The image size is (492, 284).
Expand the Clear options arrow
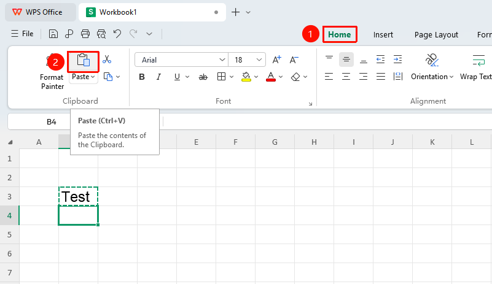pos(305,77)
